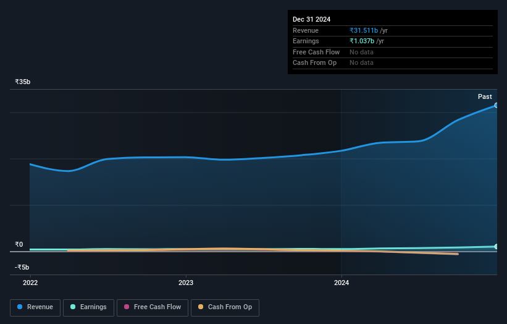Click the ₹0 y-axis label
The width and height of the screenshot is (507, 324).
pyautogui.click(x=19, y=245)
